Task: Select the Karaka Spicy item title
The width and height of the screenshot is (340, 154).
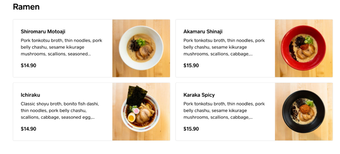Action: [x=199, y=95]
